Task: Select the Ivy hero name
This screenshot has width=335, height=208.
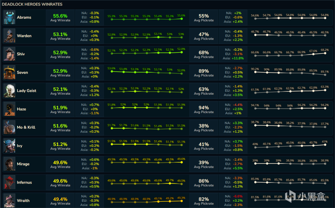Action: 20,146
